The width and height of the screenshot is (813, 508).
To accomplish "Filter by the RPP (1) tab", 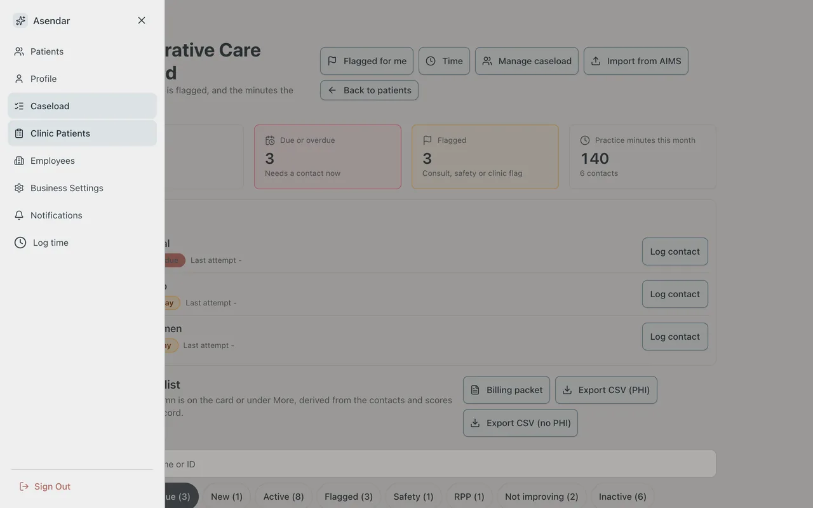I will coord(469,497).
